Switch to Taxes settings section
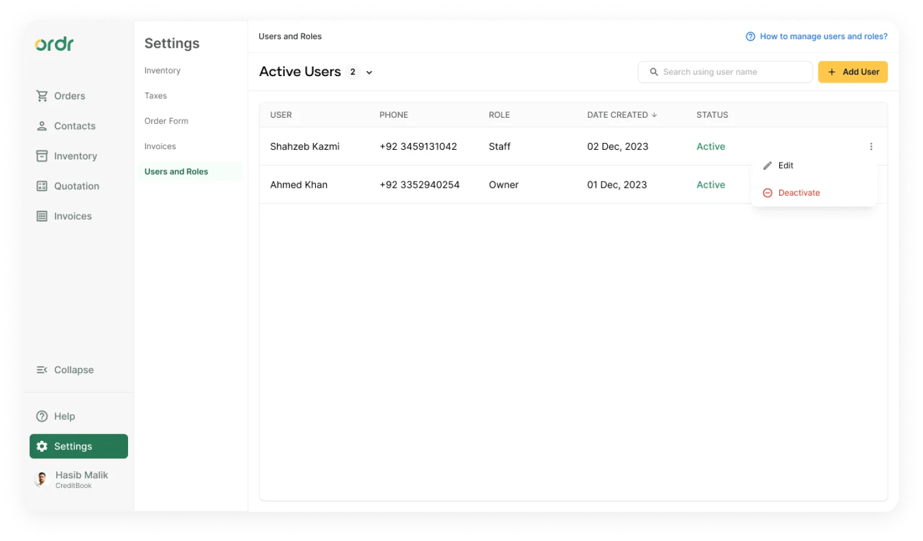Viewport: 923px width, 541px height. tap(155, 96)
